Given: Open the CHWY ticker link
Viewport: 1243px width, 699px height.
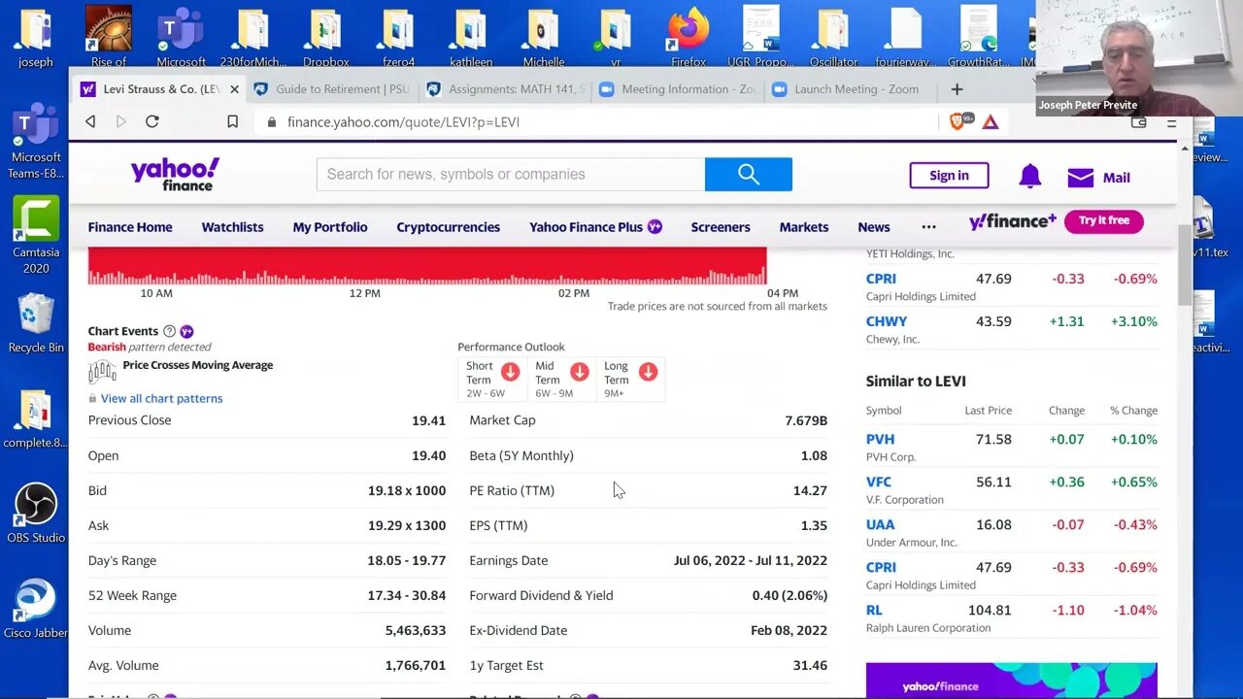Looking at the screenshot, I should click(x=887, y=321).
